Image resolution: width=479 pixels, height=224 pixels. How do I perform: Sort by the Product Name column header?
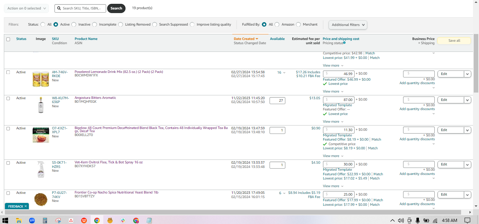[86, 39]
